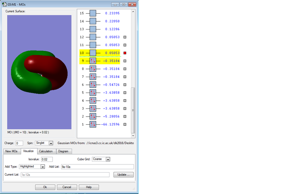The height and width of the screenshot is (194, 296).
Task: Open the Calculation tab
Action: [46, 151]
